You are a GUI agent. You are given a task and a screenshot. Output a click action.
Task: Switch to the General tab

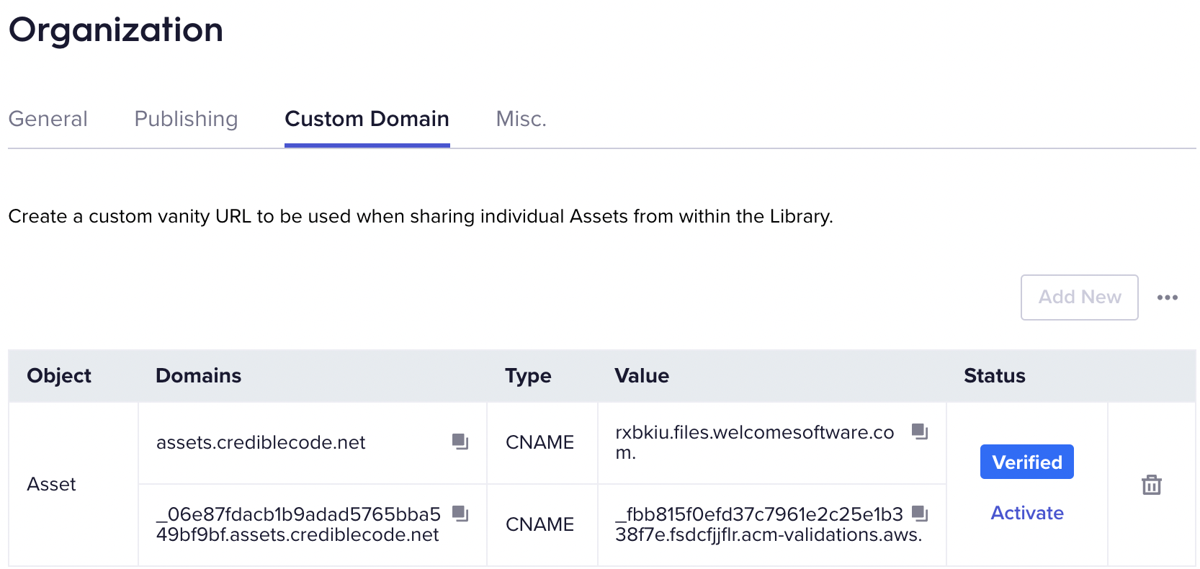click(x=48, y=119)
